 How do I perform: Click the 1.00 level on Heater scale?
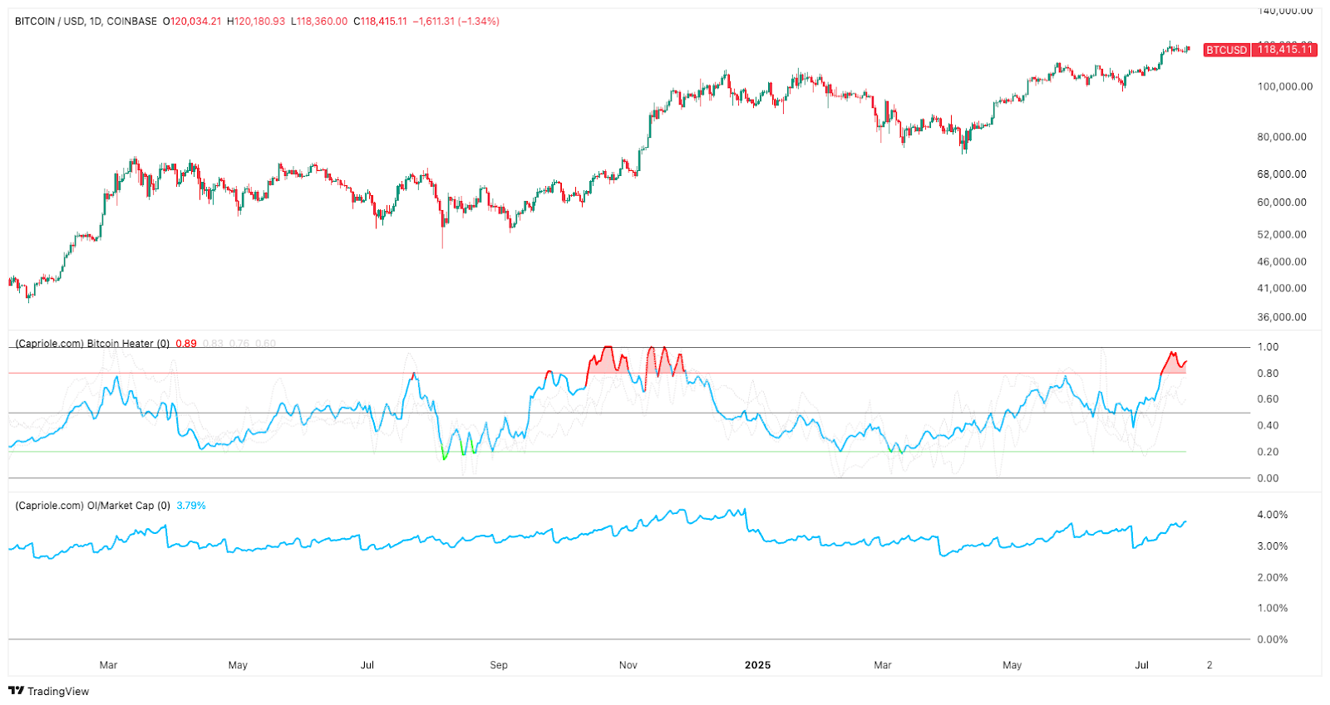(x=1268, y=347)
